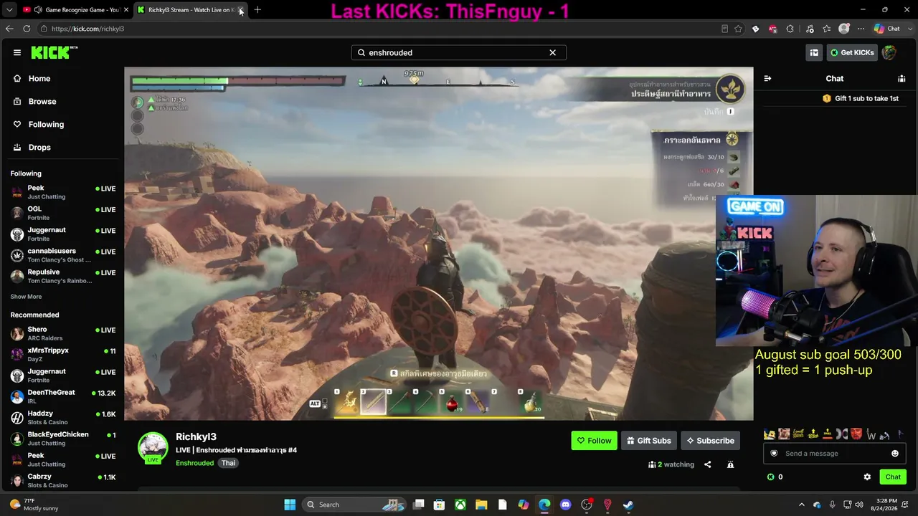The width and height of the screenshot is (918, 516).
Task: Open the Copilot Chat button
Action: pos(887,29)
